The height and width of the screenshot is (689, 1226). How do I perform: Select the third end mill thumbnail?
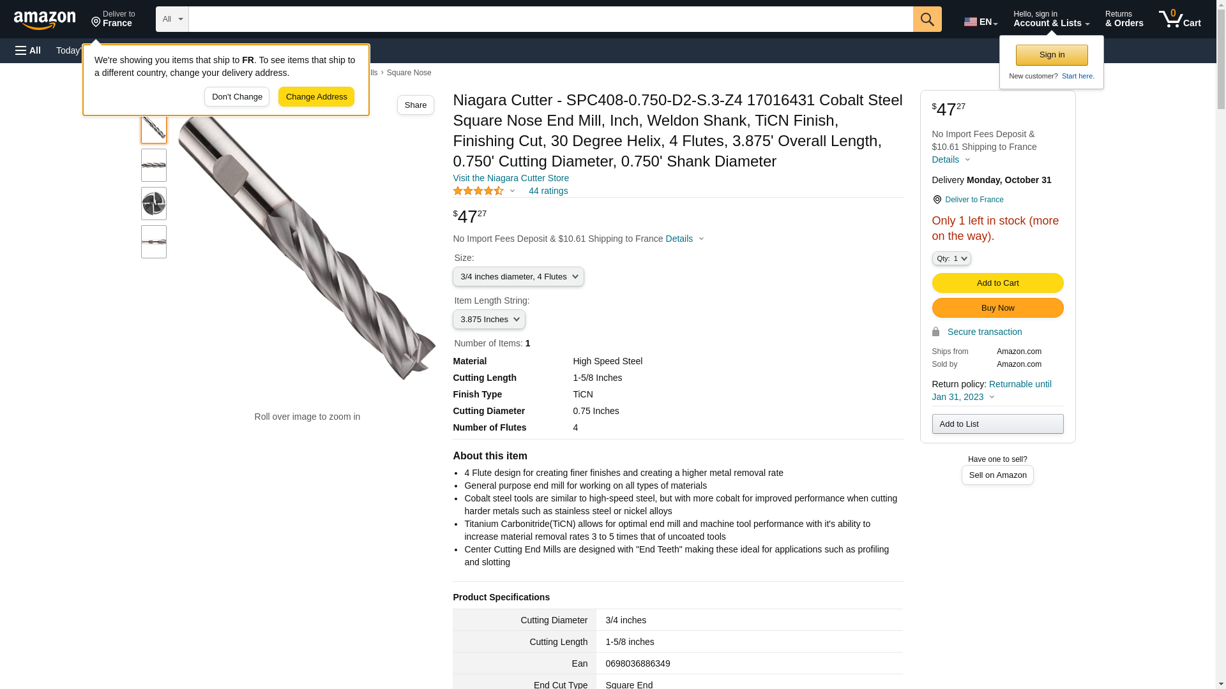pyautogui.click(x=154, y=204)
